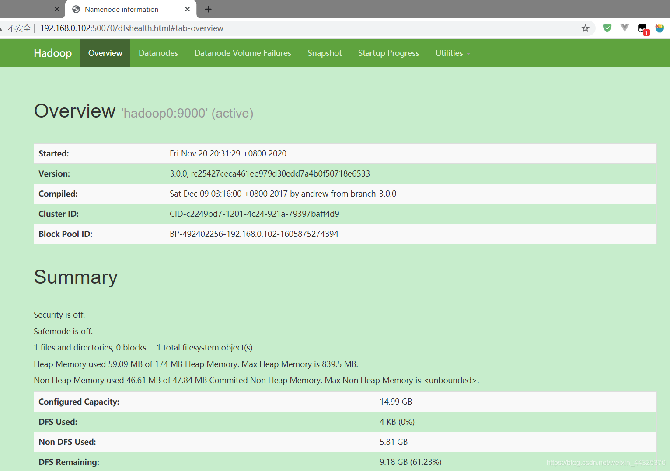Click the bookmark star icon

click(585, 28)
